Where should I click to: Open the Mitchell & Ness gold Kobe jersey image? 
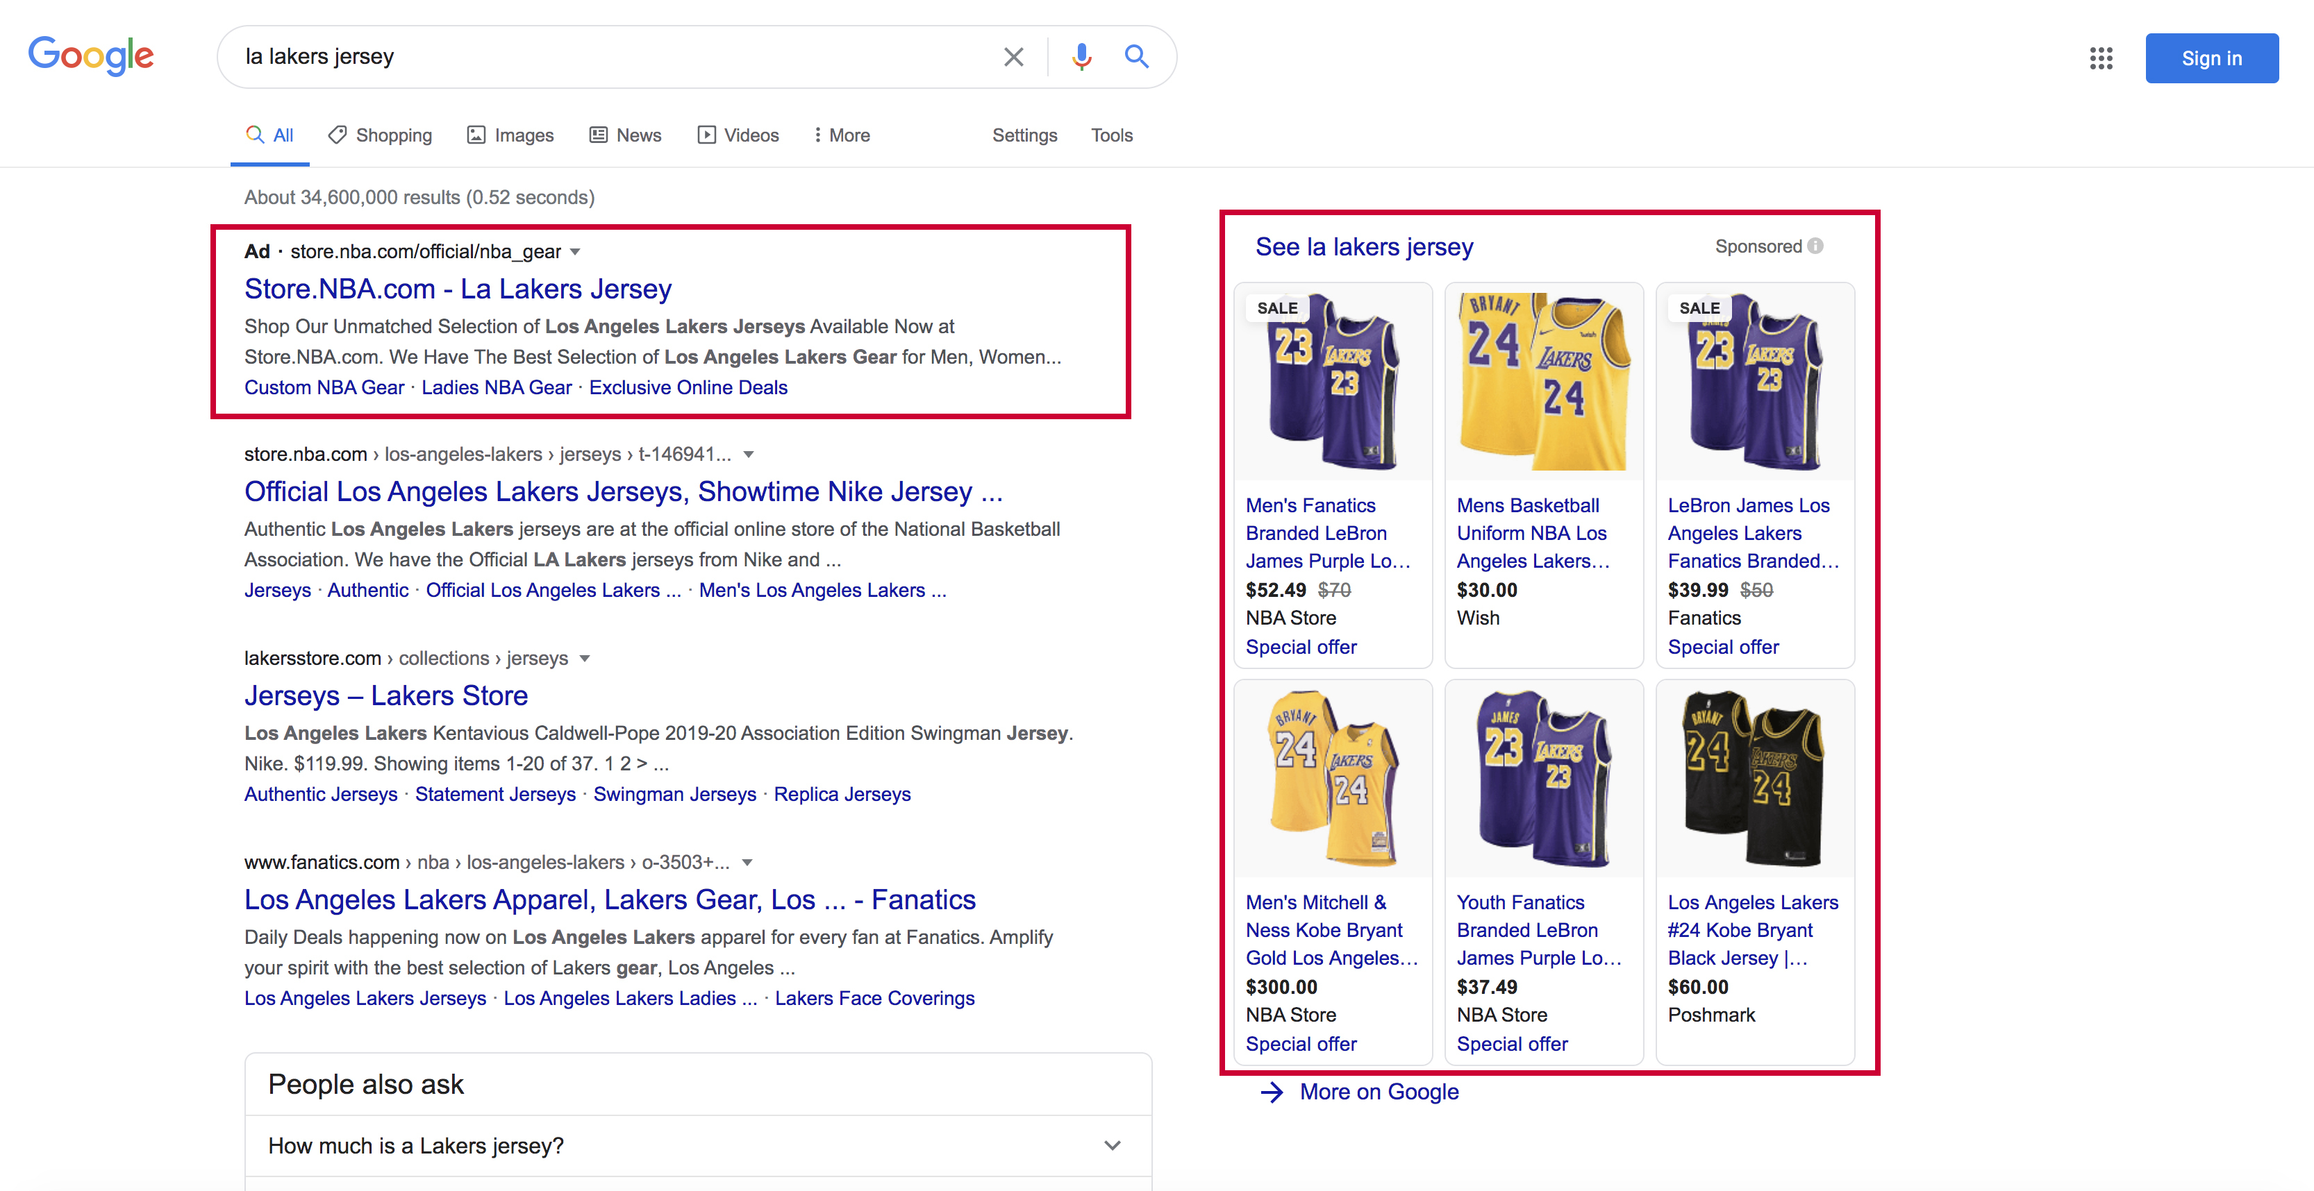[1333, 778]
